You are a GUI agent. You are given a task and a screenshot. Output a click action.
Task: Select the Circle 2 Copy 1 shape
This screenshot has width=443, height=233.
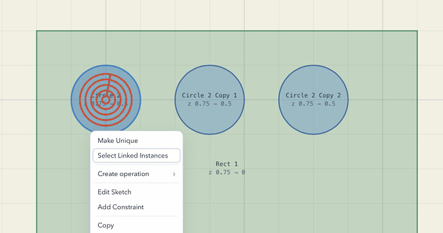point(210,100)
